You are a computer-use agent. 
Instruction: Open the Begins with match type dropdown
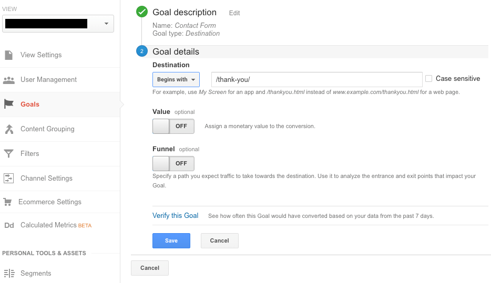tap(176, 79)
